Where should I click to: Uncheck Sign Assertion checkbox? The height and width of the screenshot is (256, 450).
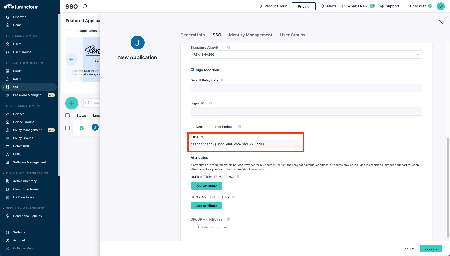coord(192,70)
